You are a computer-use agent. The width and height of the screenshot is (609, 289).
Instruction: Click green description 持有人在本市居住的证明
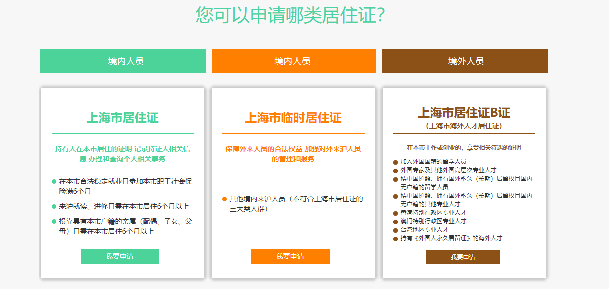coord(123,154)
